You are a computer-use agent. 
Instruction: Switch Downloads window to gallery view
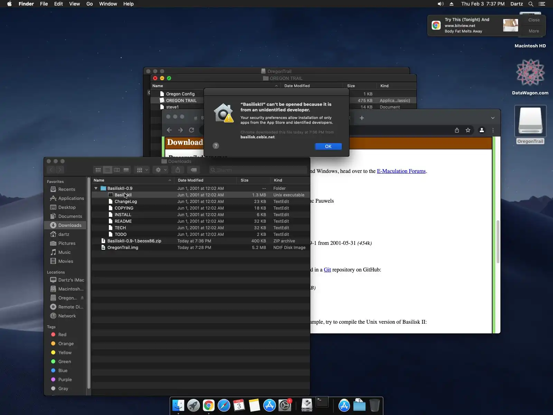click(126, 170)
